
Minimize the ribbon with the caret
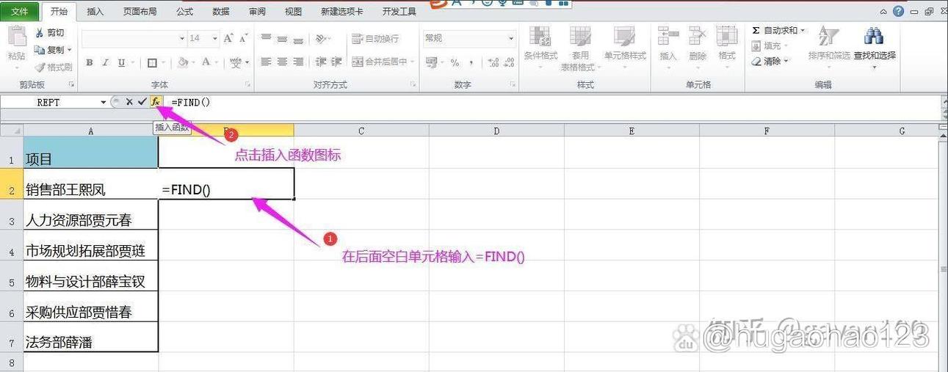click(x=883, y=11)
